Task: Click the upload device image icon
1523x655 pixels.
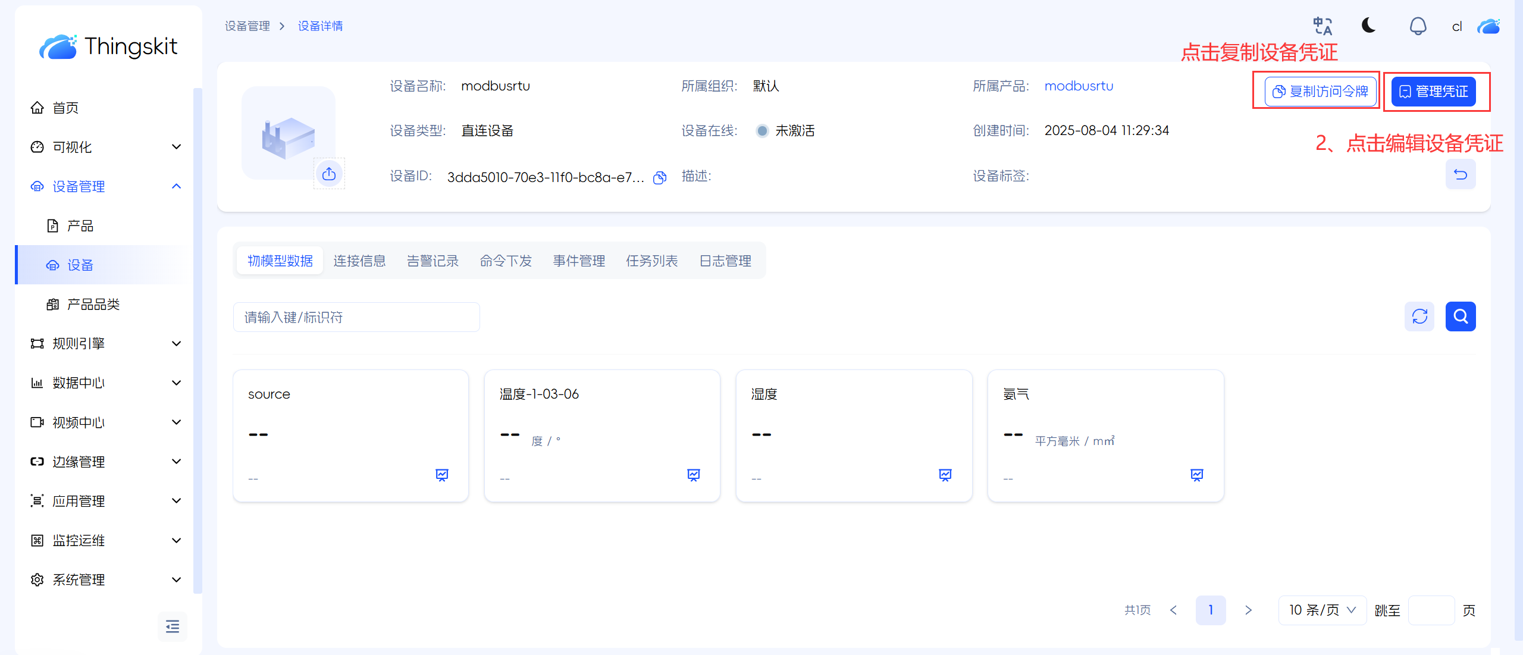Action: coord(329,174)
